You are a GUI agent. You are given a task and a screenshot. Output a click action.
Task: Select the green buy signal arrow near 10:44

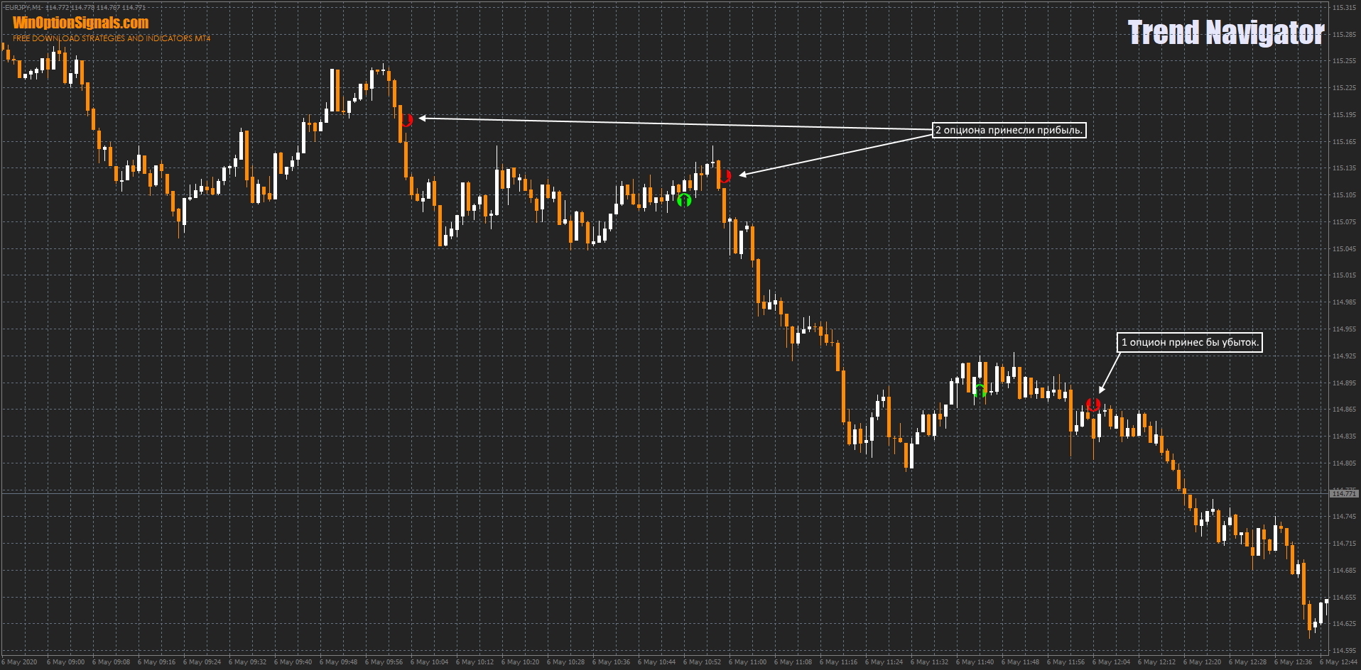[684, 200]
